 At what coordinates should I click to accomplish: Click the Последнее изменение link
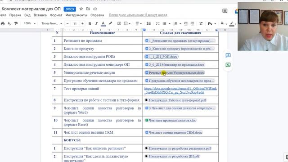pyautogui.click(x=138, y=15)
